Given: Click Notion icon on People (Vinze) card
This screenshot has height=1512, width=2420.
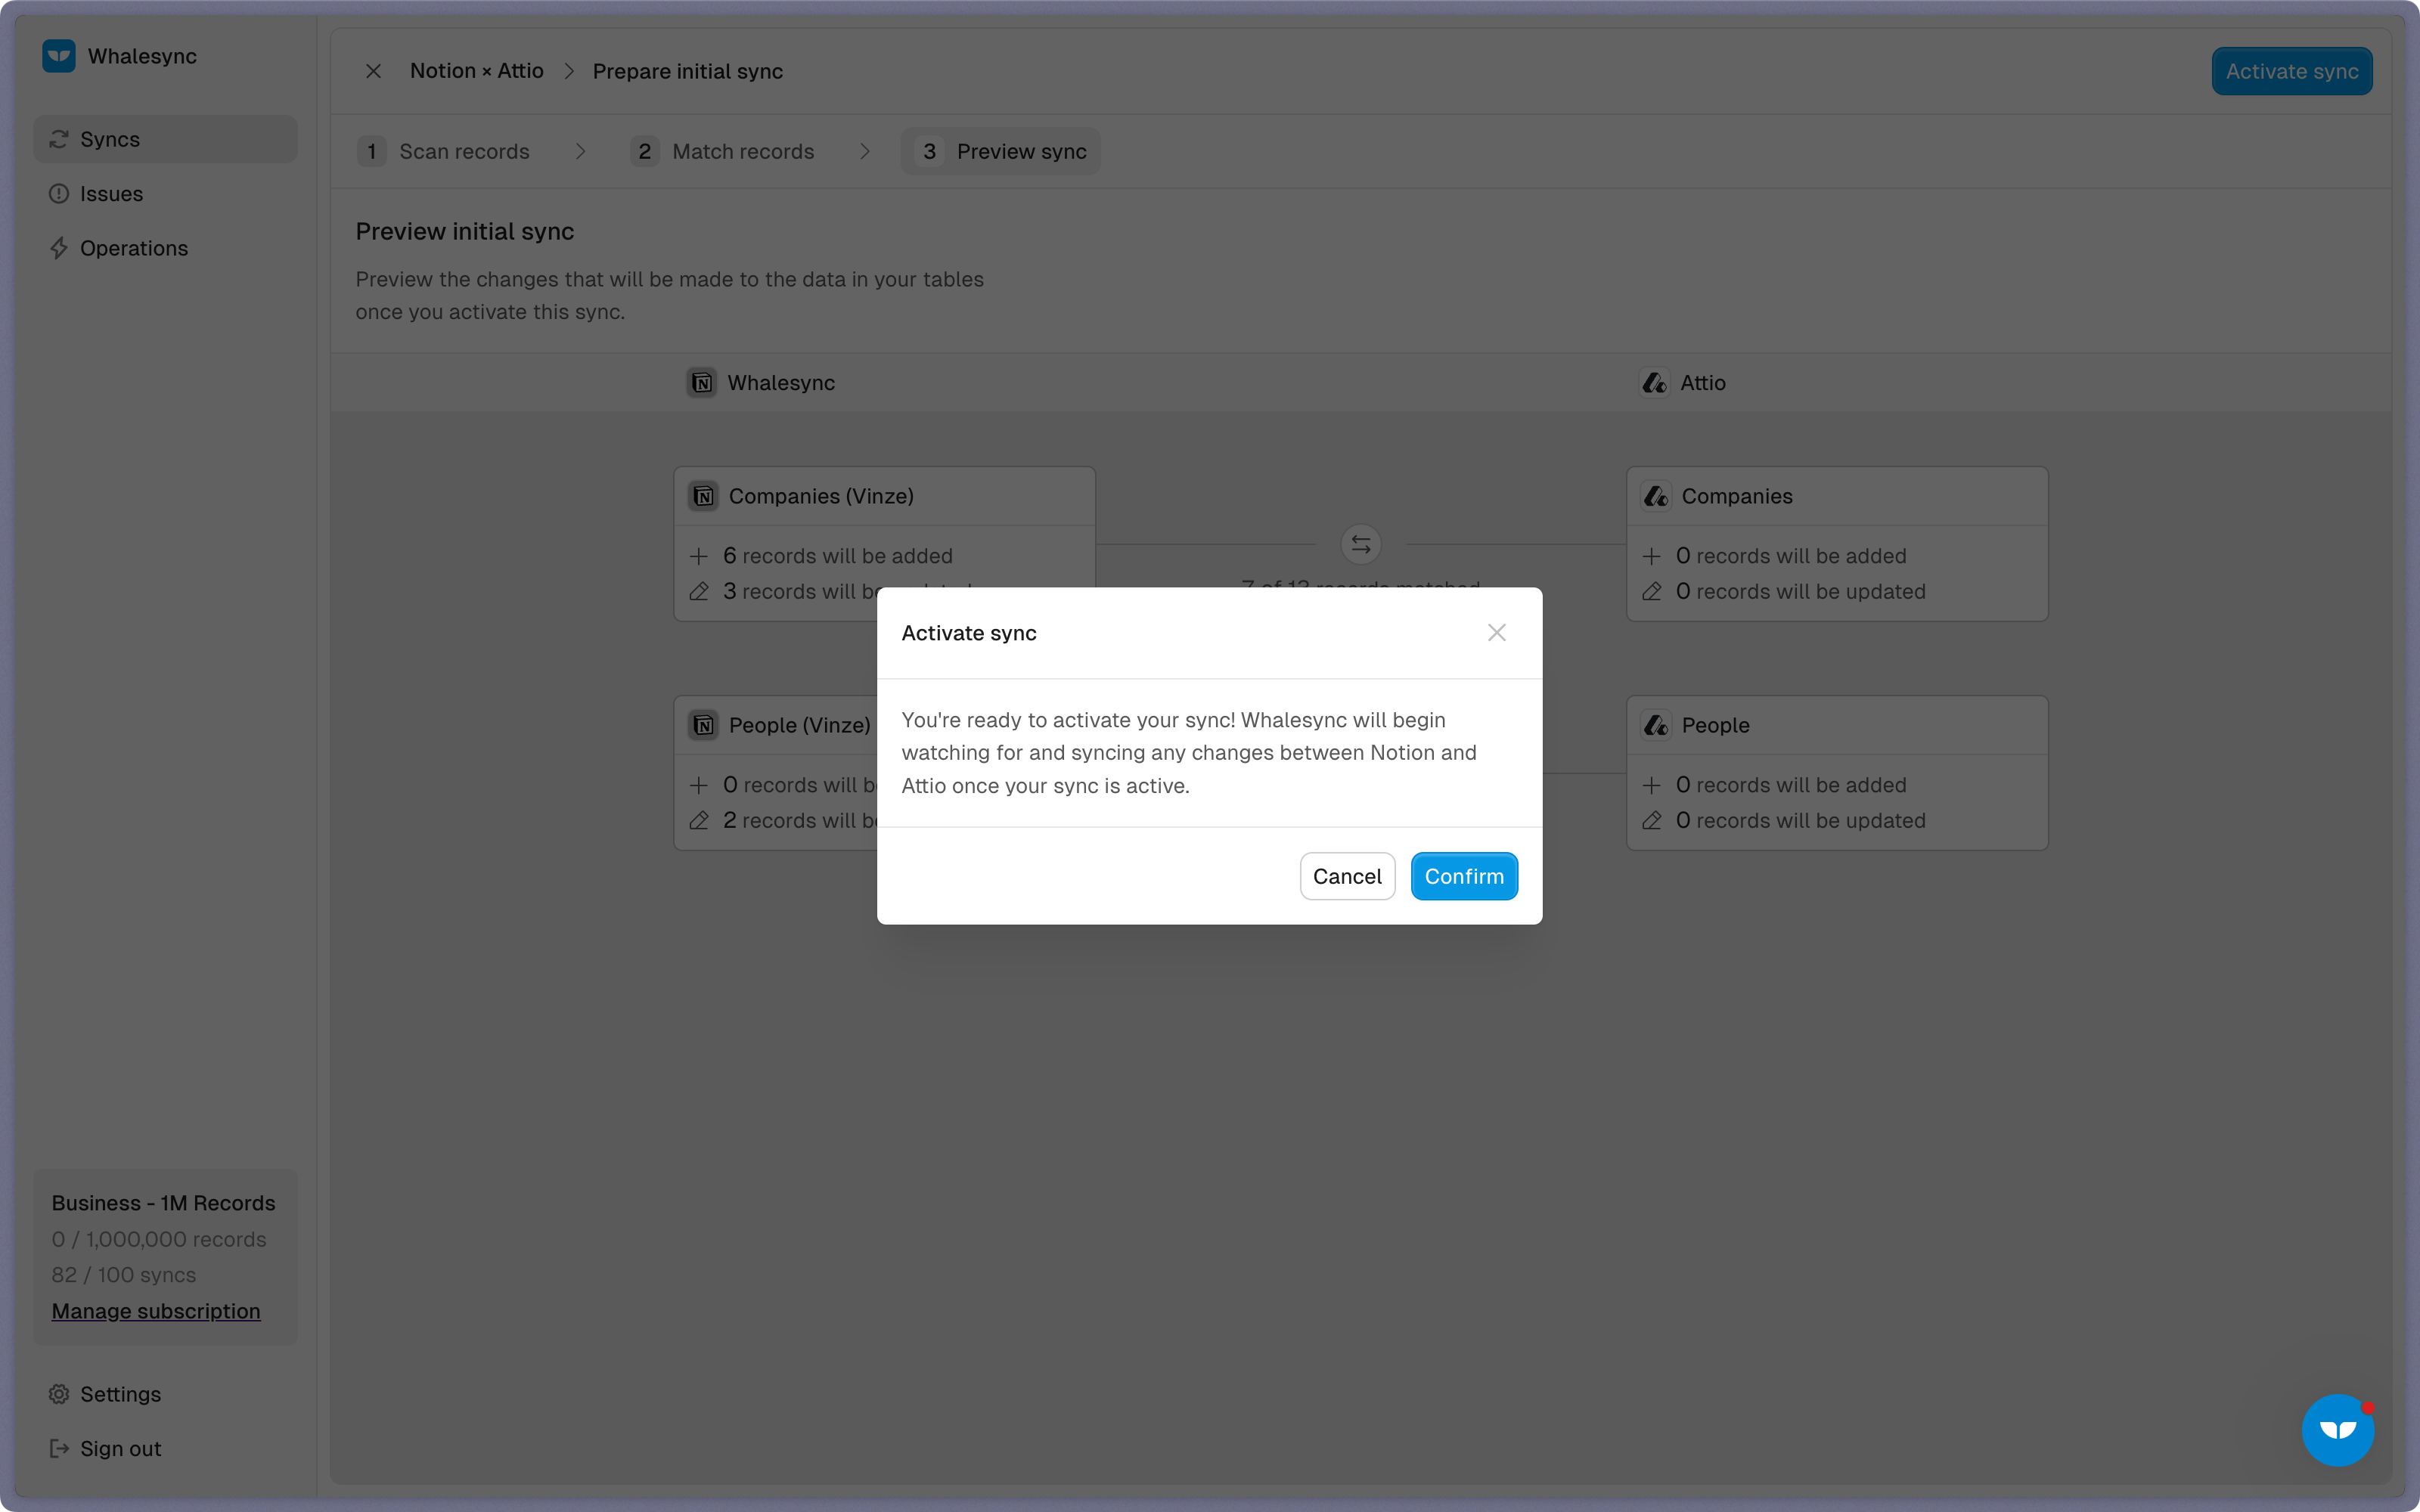Looking at the screenshot, I should pos(704,725).
